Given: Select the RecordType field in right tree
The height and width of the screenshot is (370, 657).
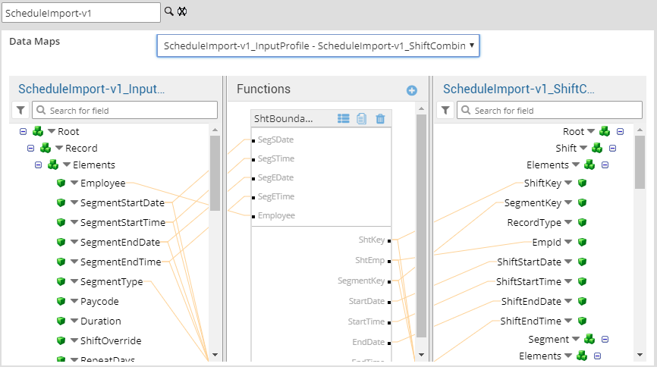Looking at the screenshot, I should tap(534, 223).
